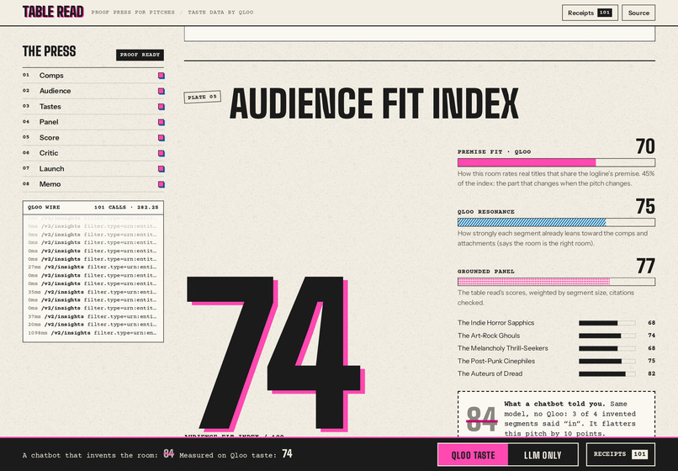Open the Source button
This screenshot has width=678, height=471.
point(638,13)
